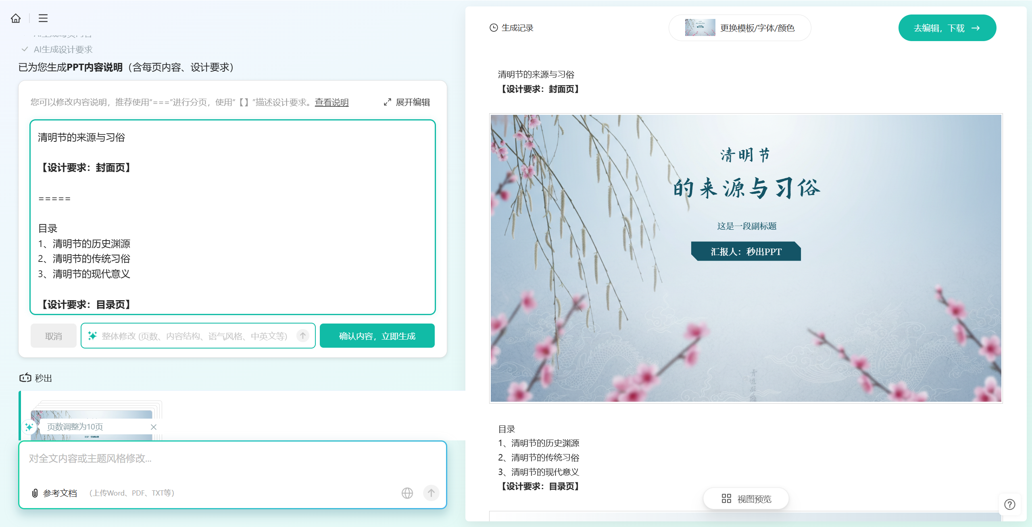Expand editor with 展开编辑

[x=407, y=102]
